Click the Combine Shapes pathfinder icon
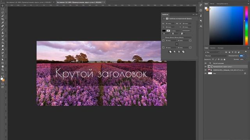This screenshot has height=140, width=250. point(170,52)
